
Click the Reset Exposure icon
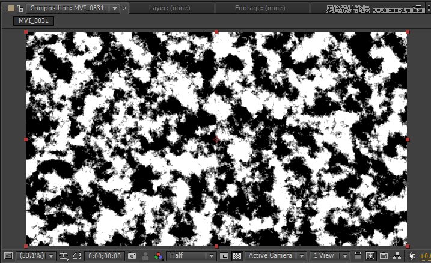pyautogui.click(x=411, y=256)
